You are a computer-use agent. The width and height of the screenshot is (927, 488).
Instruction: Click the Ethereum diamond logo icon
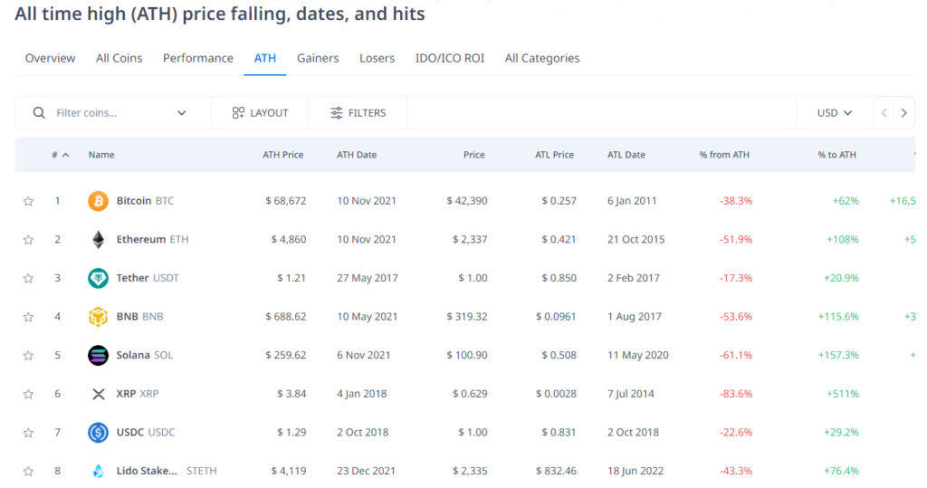click(x=98, y=240)
